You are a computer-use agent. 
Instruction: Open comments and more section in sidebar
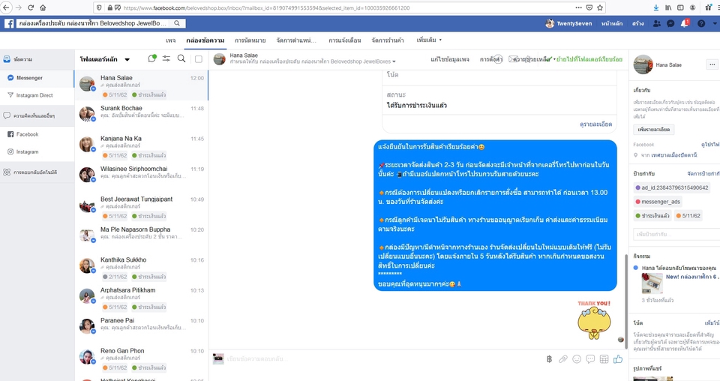pyautogui.click(x=37, y=115)
